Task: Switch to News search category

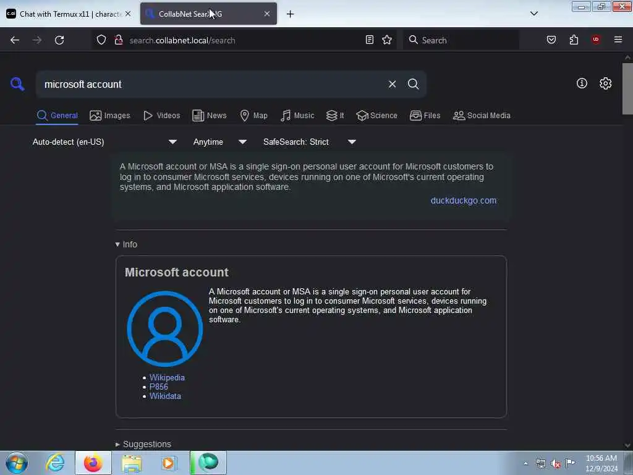Action: pyautogui.click(x=209, y=116)
